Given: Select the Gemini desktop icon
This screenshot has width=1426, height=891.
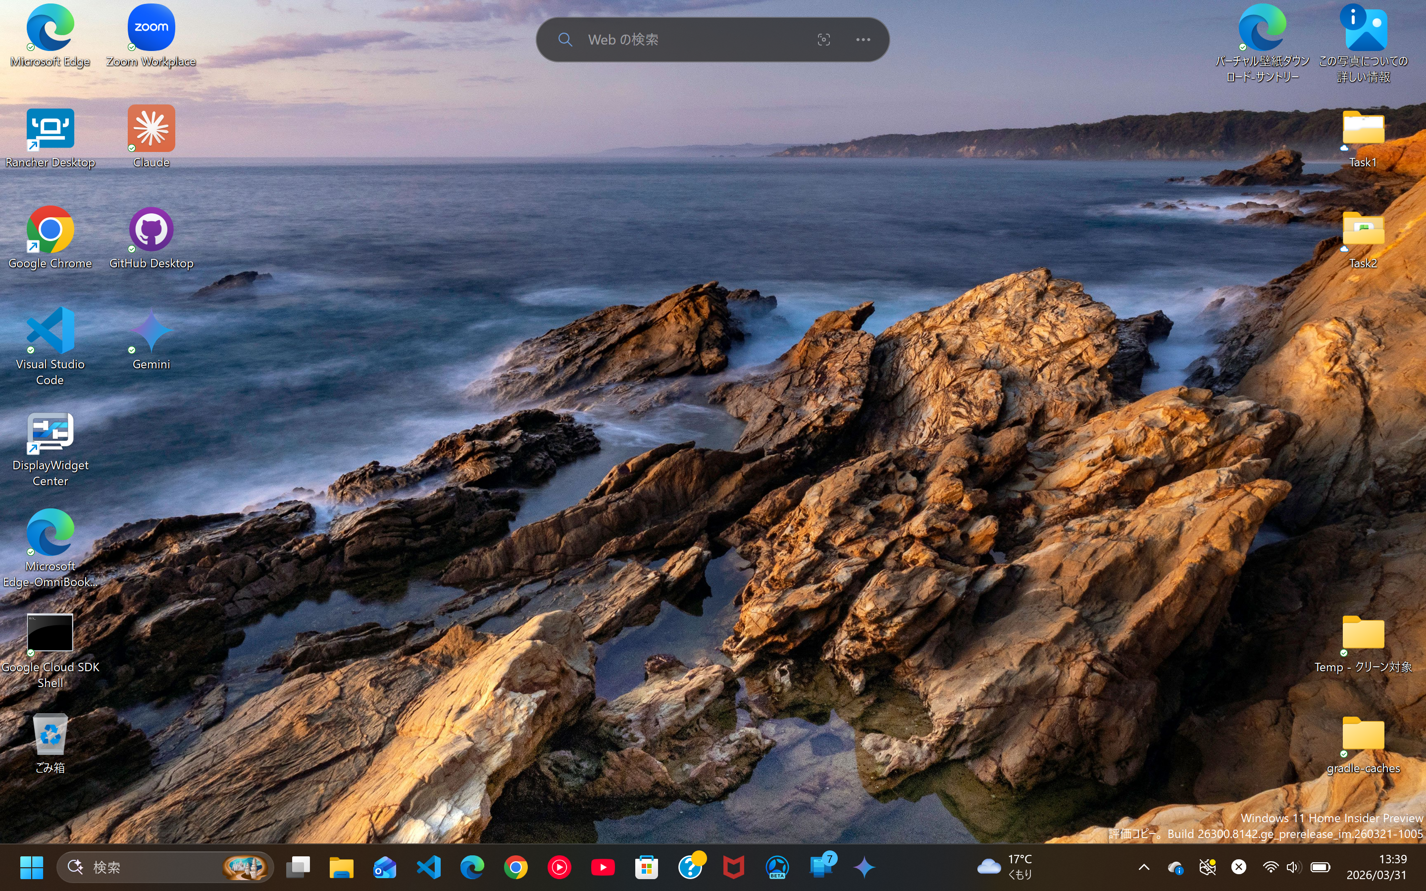Looking at the screenshot, I should click(151, 331).
